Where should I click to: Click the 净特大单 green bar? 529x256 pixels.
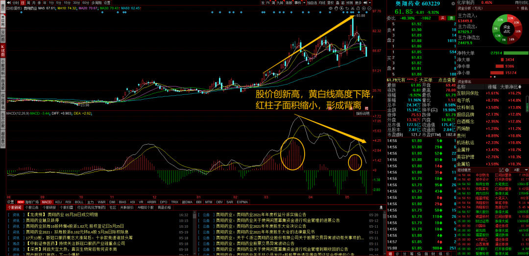tap(517, 53)
